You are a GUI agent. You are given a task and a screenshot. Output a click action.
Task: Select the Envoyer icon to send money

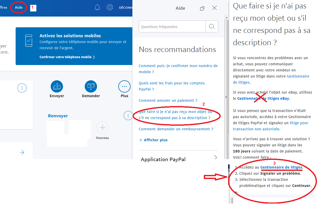[57, 87]
